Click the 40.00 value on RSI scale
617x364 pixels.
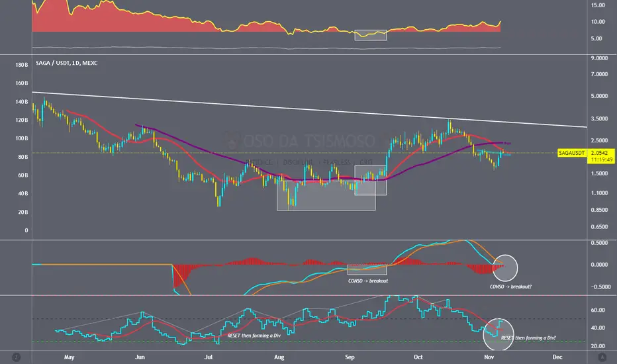pos(598,328)
